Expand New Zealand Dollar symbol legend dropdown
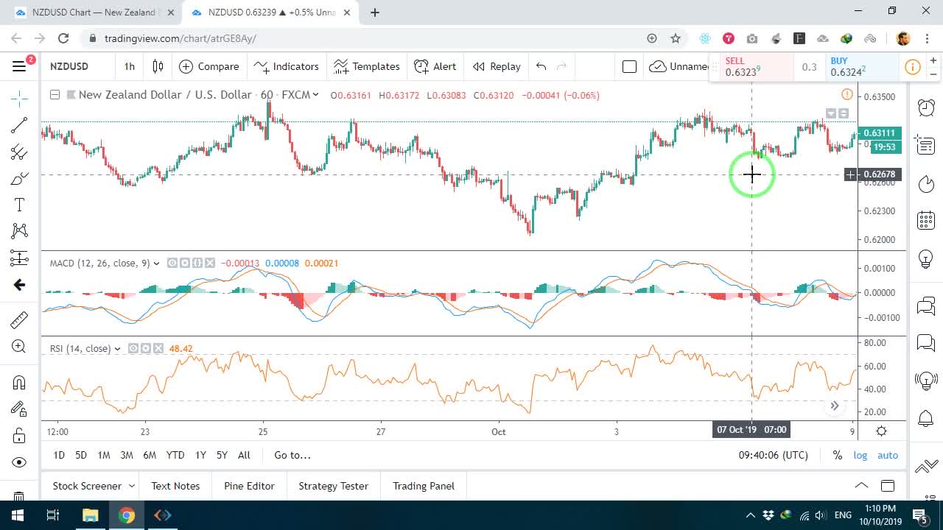Viewport: 943px width, 530px height. 315,94
